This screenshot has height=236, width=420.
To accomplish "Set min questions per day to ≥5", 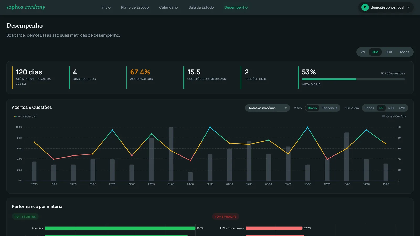I will coord(381,108).
